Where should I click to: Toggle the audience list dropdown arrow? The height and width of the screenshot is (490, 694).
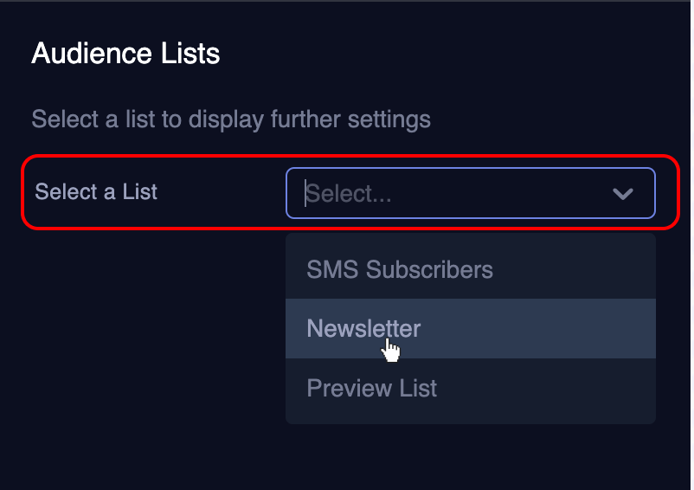pyautogui.click(x=623, y=193)
